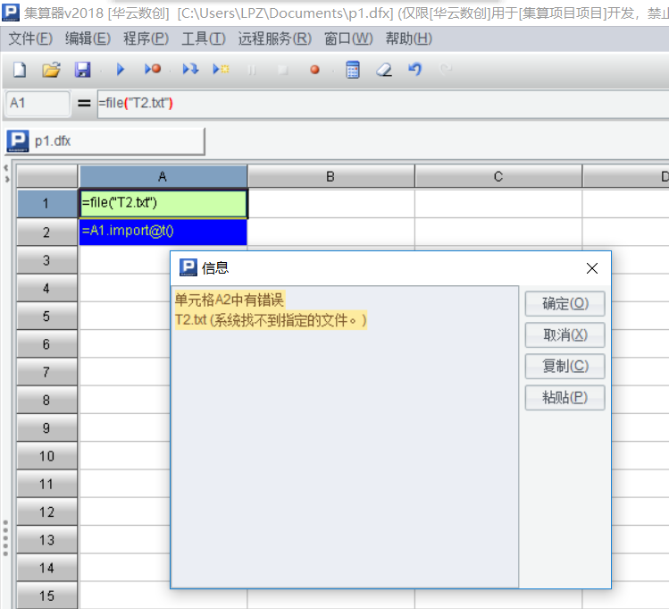Image resolution: width=669 pixels, height=609 pixels.
Task: Select column A header
Action: pos(163,176)
